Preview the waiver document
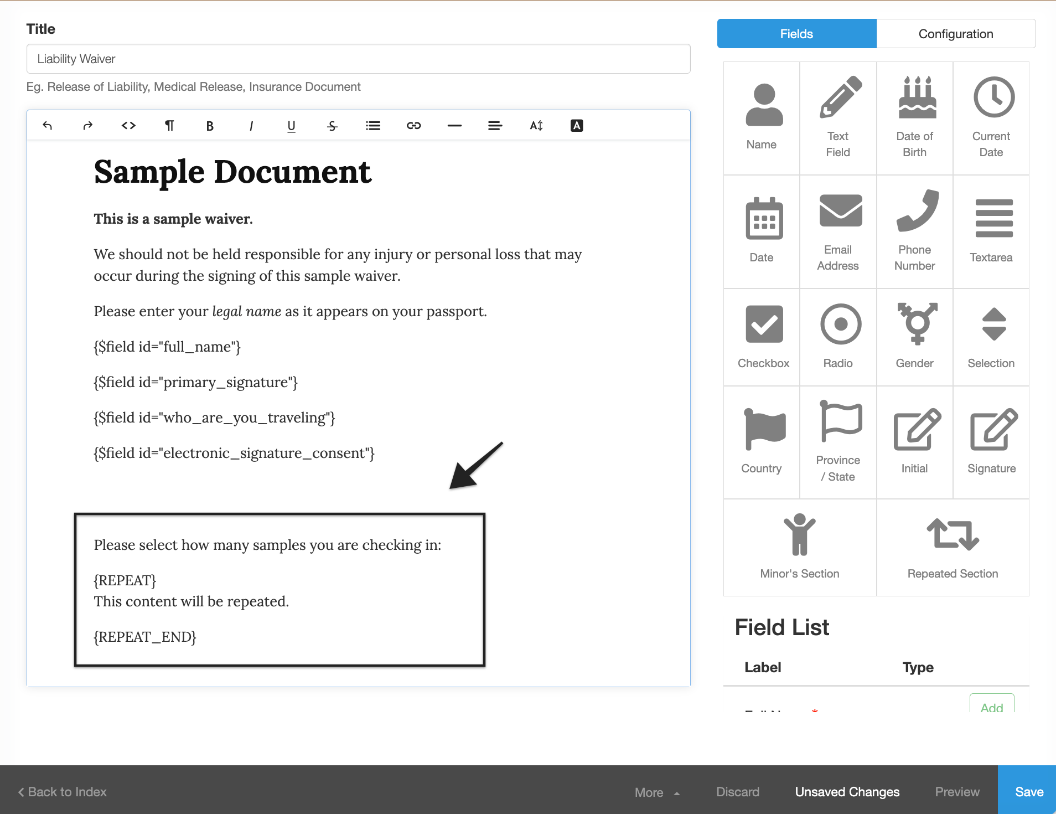This screenshot has height=814, width=1056. pos(957,792)
